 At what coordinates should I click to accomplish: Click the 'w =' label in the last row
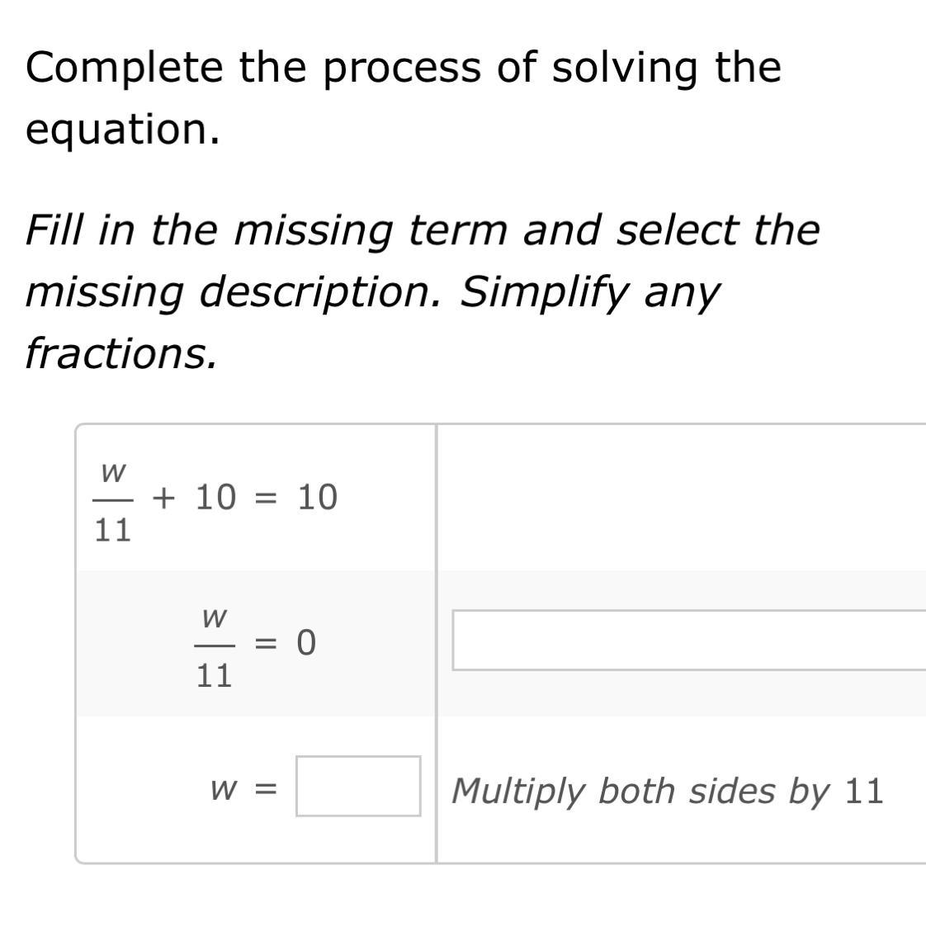click(243, 789)
